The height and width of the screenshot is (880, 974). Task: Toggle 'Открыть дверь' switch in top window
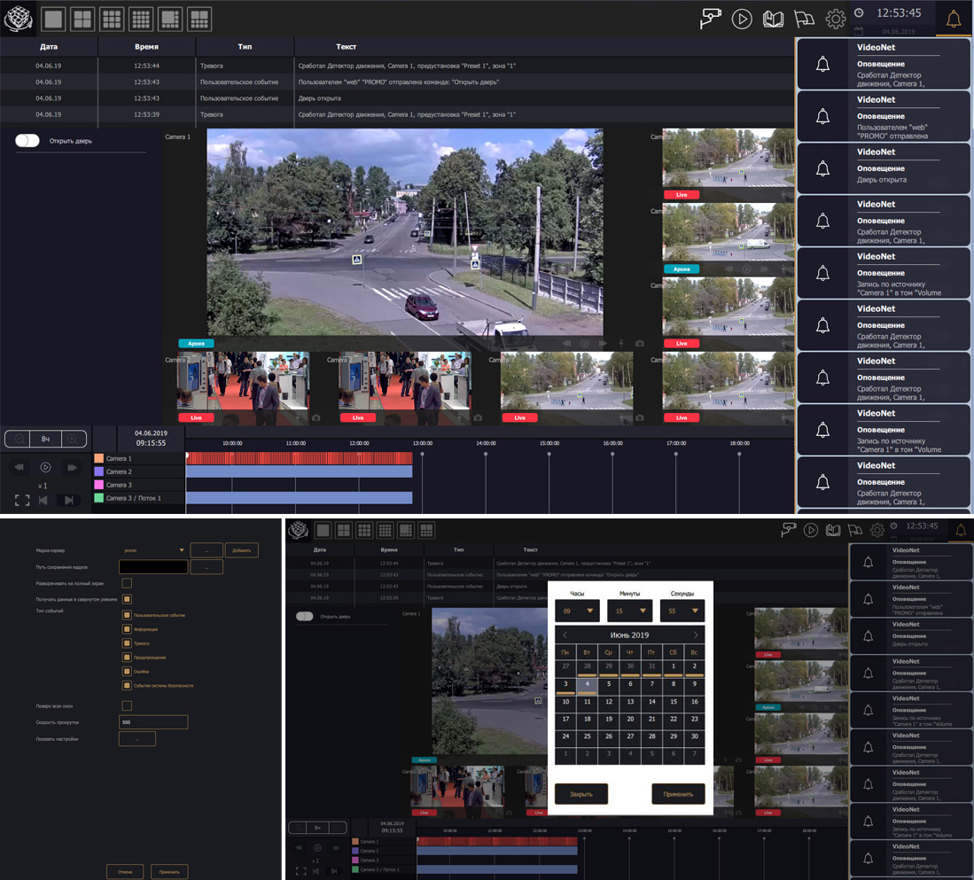coord(27,141)
